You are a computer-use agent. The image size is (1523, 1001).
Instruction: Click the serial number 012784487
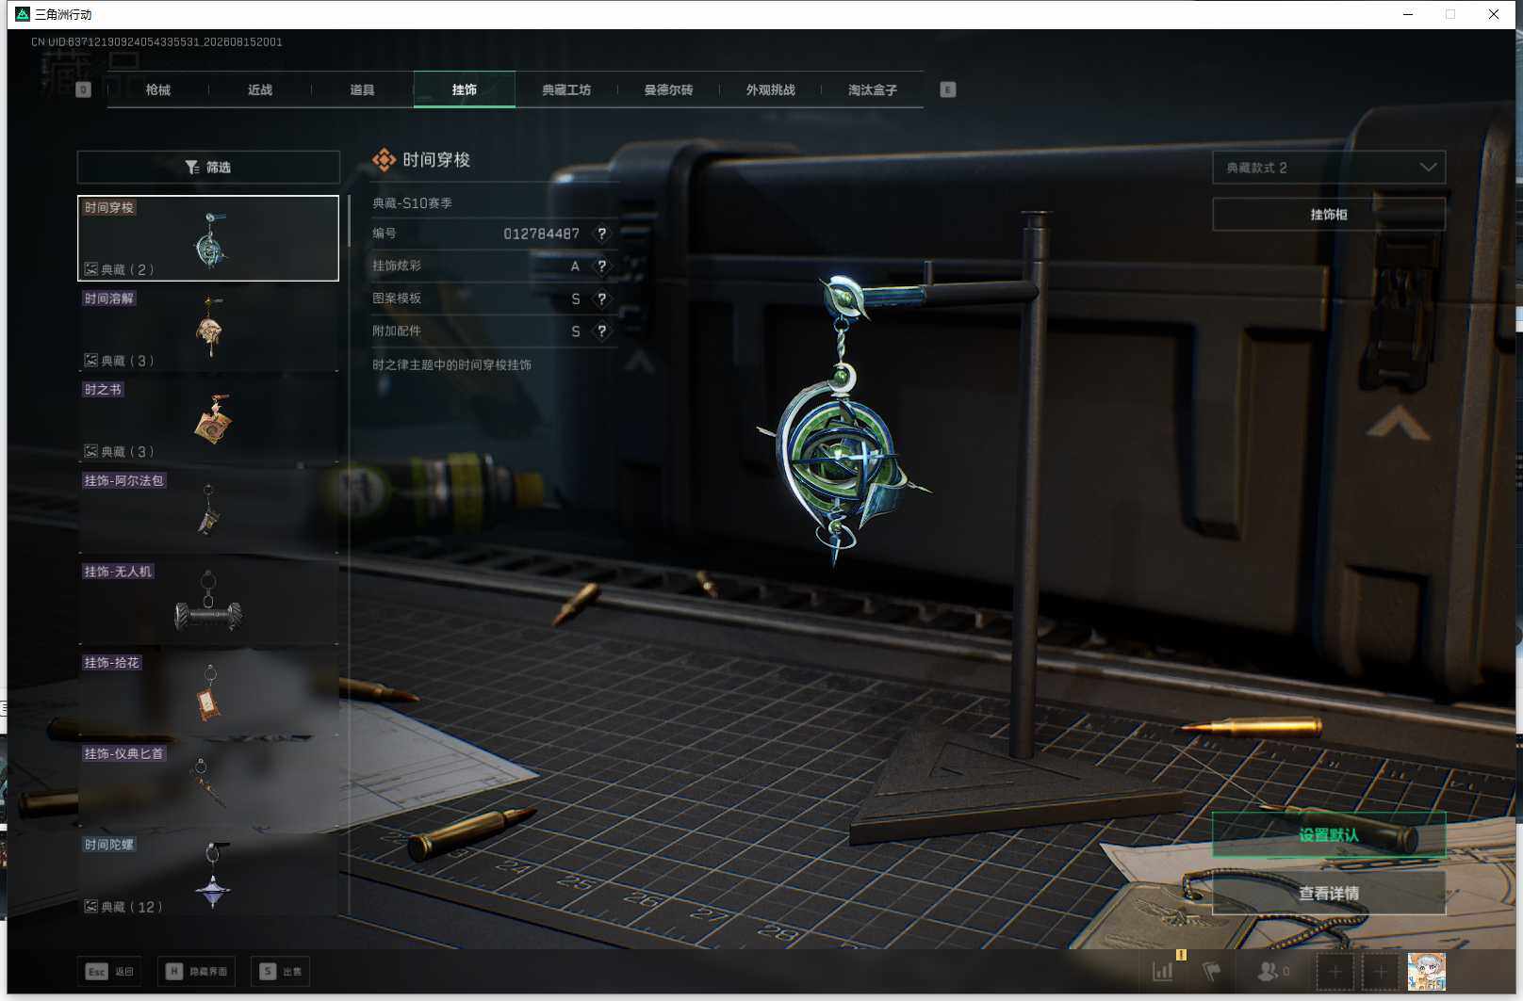(541, 234)
